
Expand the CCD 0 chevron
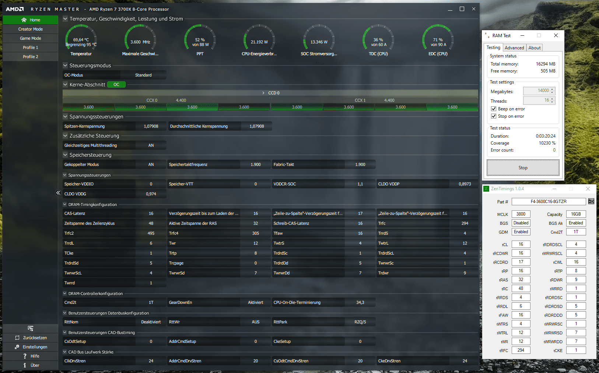(263, 93)
